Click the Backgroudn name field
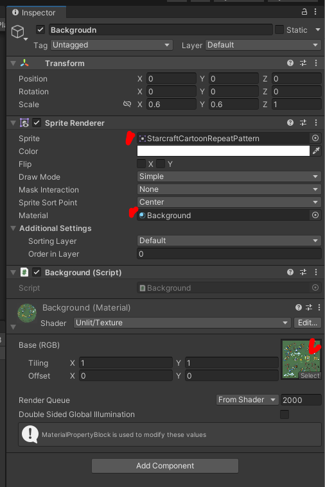The image size is (325, 487). [x=160, y=30]
